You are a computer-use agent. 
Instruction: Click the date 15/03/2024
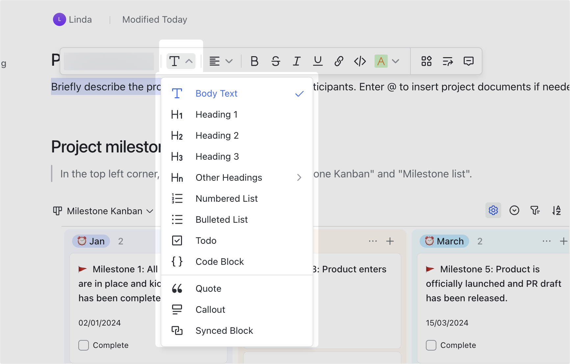tap(447, 323)
